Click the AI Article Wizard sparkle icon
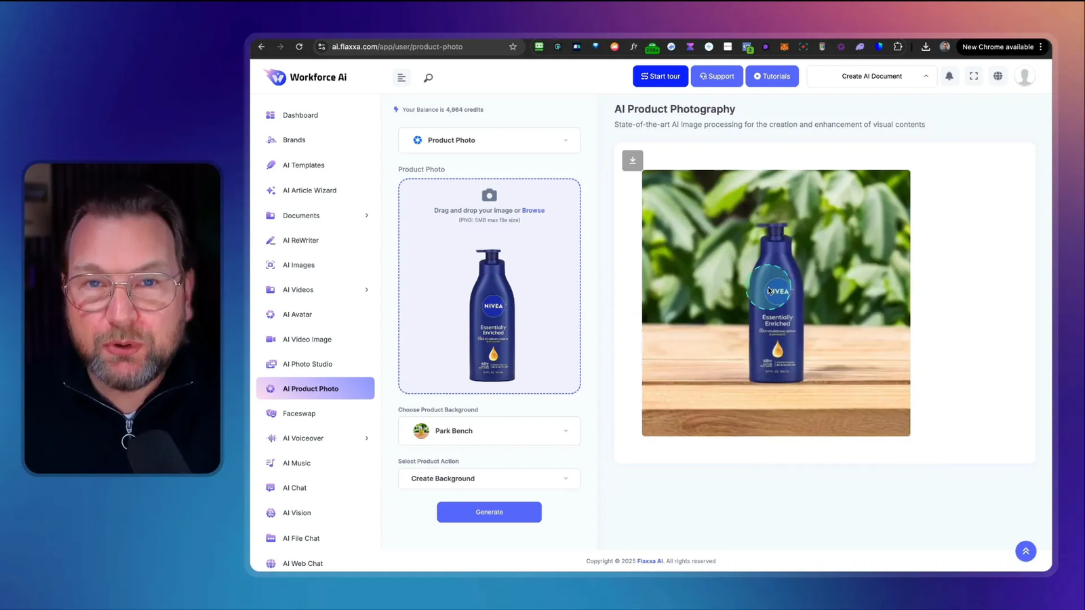 click(271, 190)
